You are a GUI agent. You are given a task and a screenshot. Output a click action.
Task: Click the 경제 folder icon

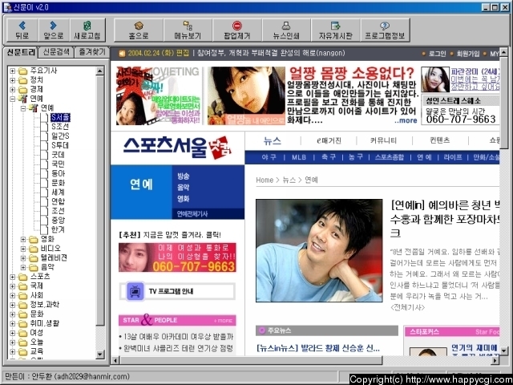point(22,90)
